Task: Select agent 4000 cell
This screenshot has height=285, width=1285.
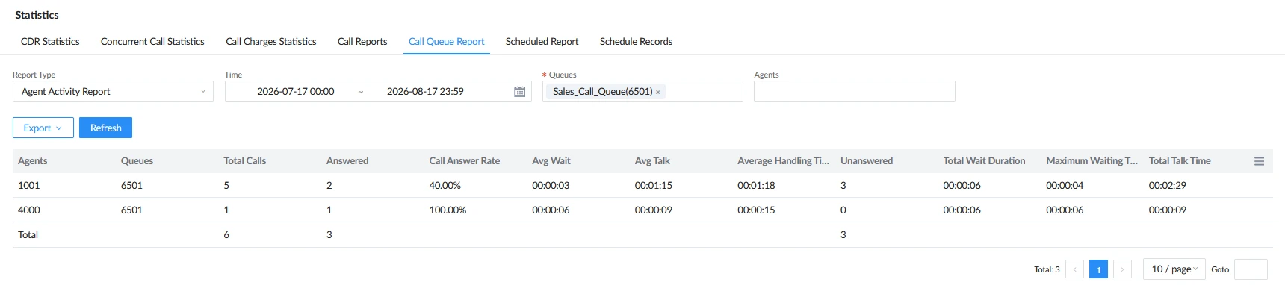Action: [x=29, y=210]
